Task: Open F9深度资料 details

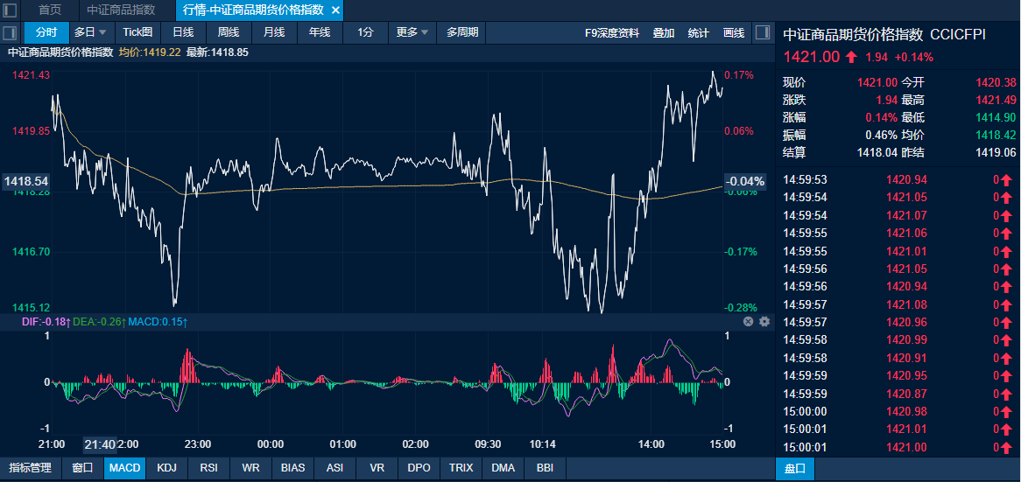Action: point(612,32)
